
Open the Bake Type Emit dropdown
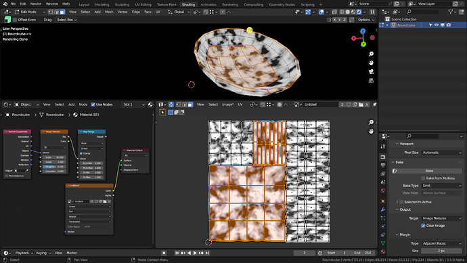(441, 186)
